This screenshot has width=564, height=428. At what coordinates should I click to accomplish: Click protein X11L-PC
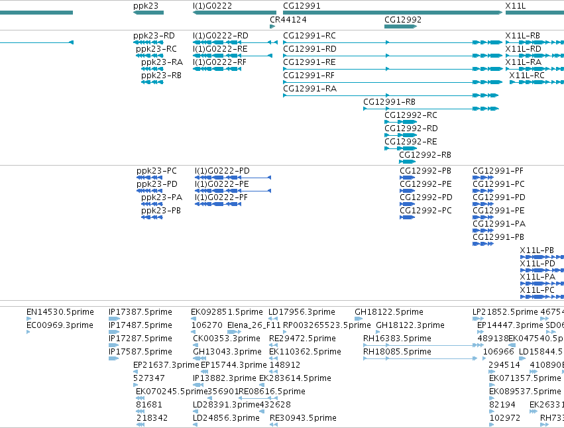[x=537, y=291]
